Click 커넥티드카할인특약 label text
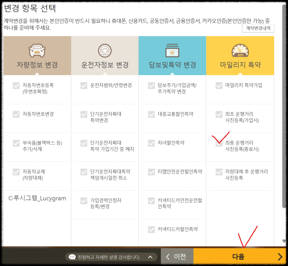288x266 pixels. pos(178,229)
